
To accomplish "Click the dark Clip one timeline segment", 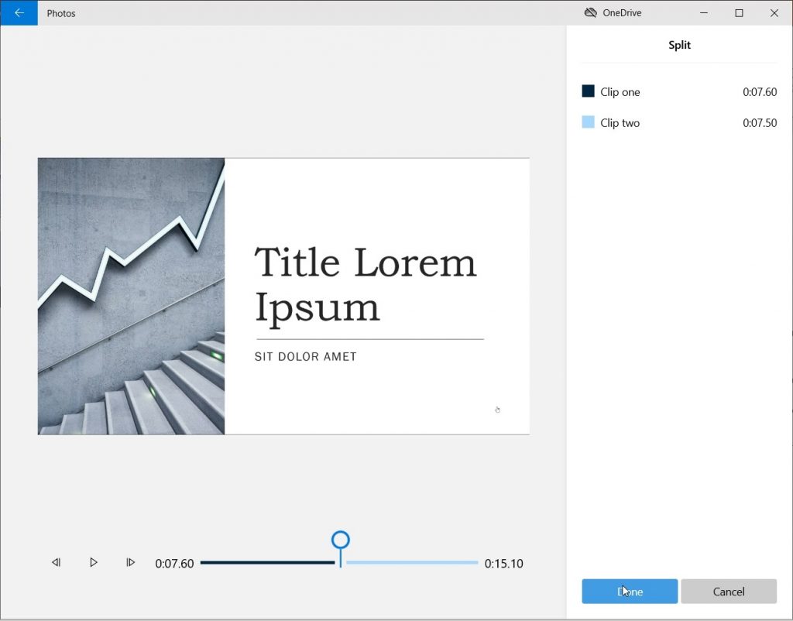I will pos(267,562).
